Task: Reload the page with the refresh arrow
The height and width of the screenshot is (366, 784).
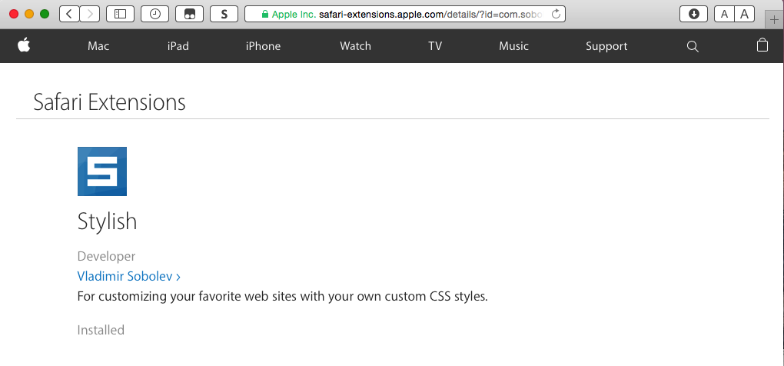Action: click(x=556, y=14)
